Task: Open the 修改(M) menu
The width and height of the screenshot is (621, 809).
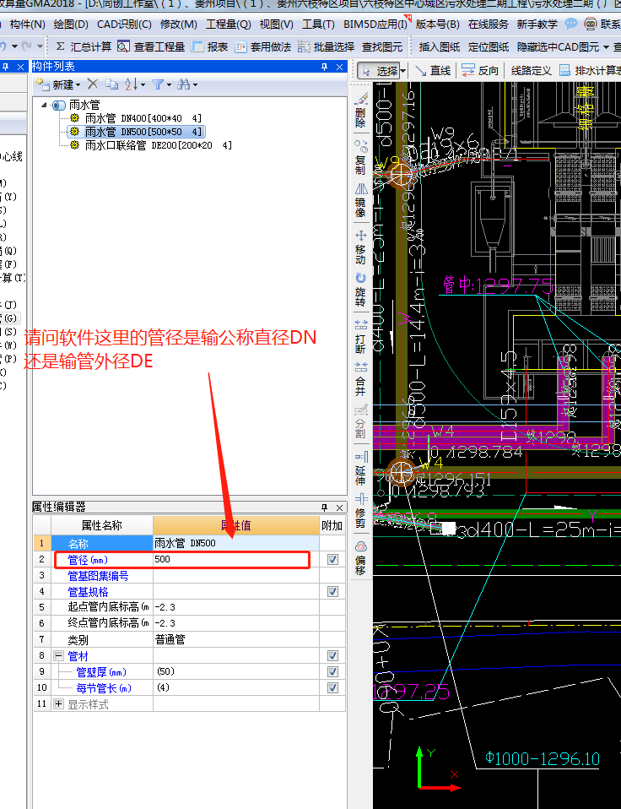Action: [x=178, y=24]
